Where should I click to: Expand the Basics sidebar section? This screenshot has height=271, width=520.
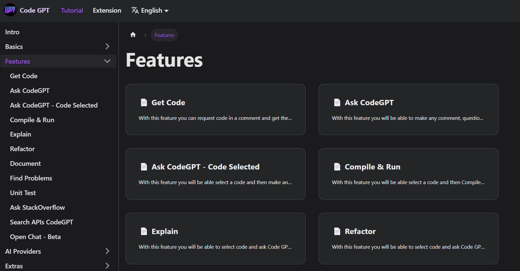coord(107,46)
